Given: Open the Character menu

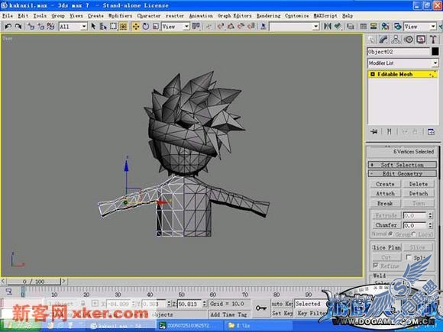Looking at the screenshot, I should point(149,16).
